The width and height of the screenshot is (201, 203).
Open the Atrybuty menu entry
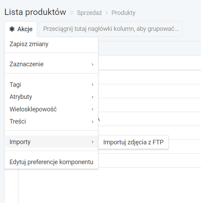coord(51,97)
